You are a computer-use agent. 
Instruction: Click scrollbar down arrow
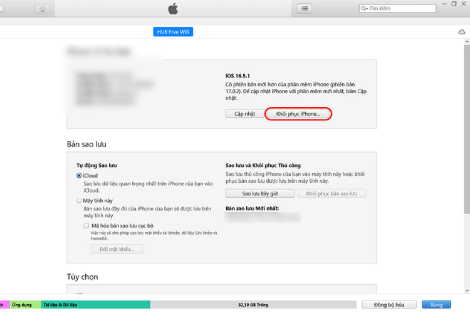467,290
